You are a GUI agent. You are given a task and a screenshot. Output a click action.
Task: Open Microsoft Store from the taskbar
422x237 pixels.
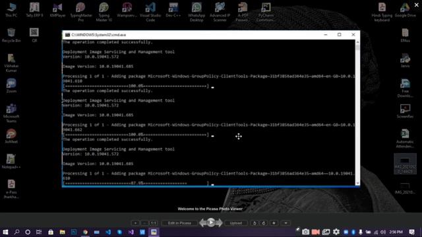point(51,232)
